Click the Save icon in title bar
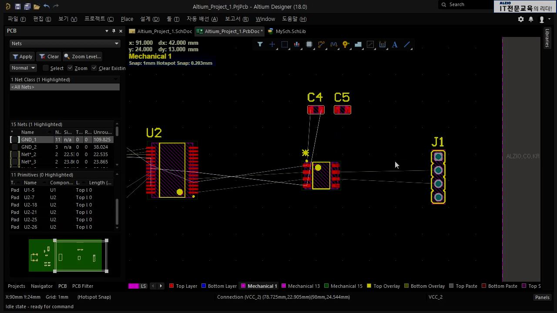Image resolution: width=557 pixels, height=313 pixels. (17, 7)
